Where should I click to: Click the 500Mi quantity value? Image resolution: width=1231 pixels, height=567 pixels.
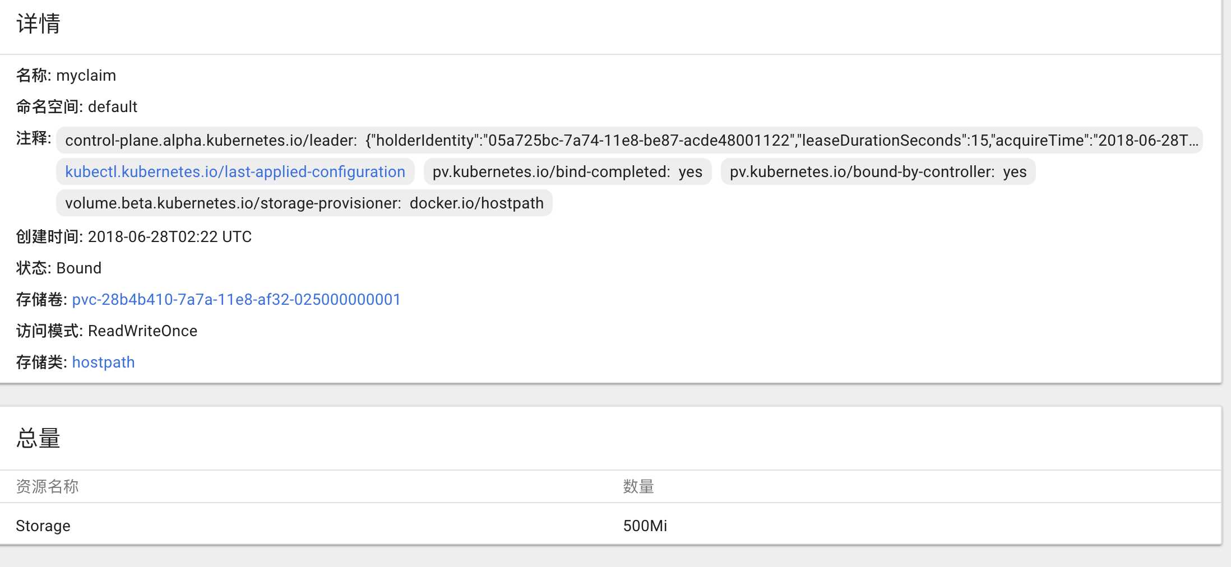pyautogui.click(x=645, y=526)
